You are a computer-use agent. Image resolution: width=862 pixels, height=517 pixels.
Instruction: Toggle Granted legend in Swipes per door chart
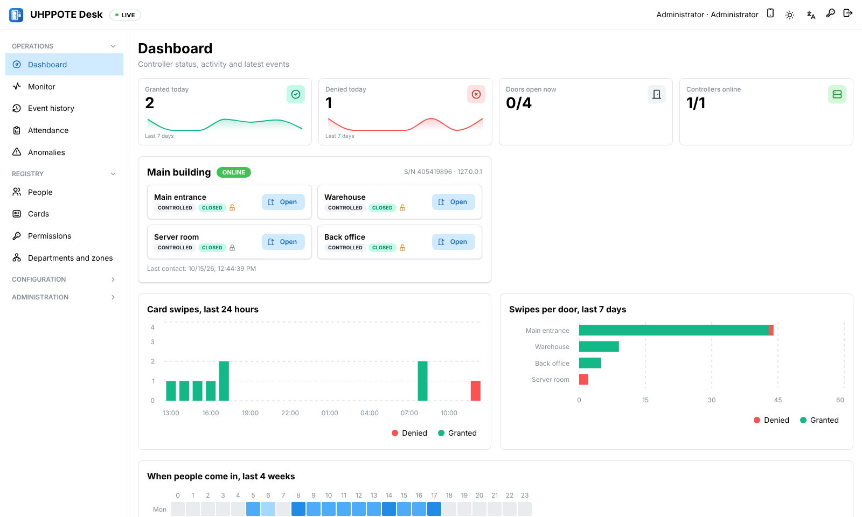coord(819,420)
